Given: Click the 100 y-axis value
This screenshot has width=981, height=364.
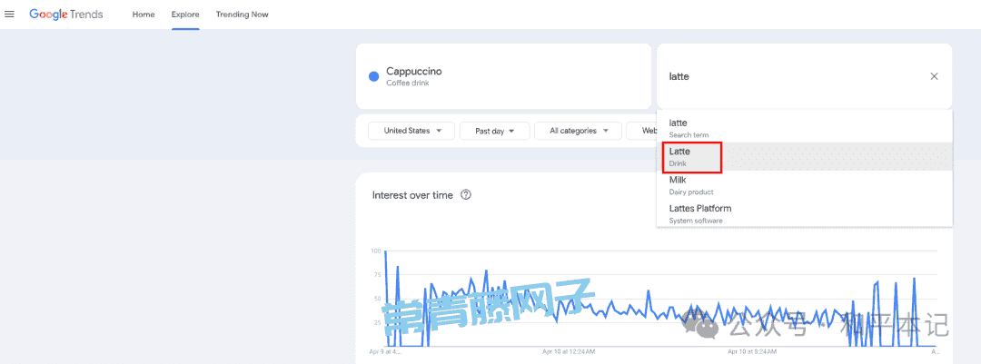Looking at the screenshot, I should click(376, 251).
